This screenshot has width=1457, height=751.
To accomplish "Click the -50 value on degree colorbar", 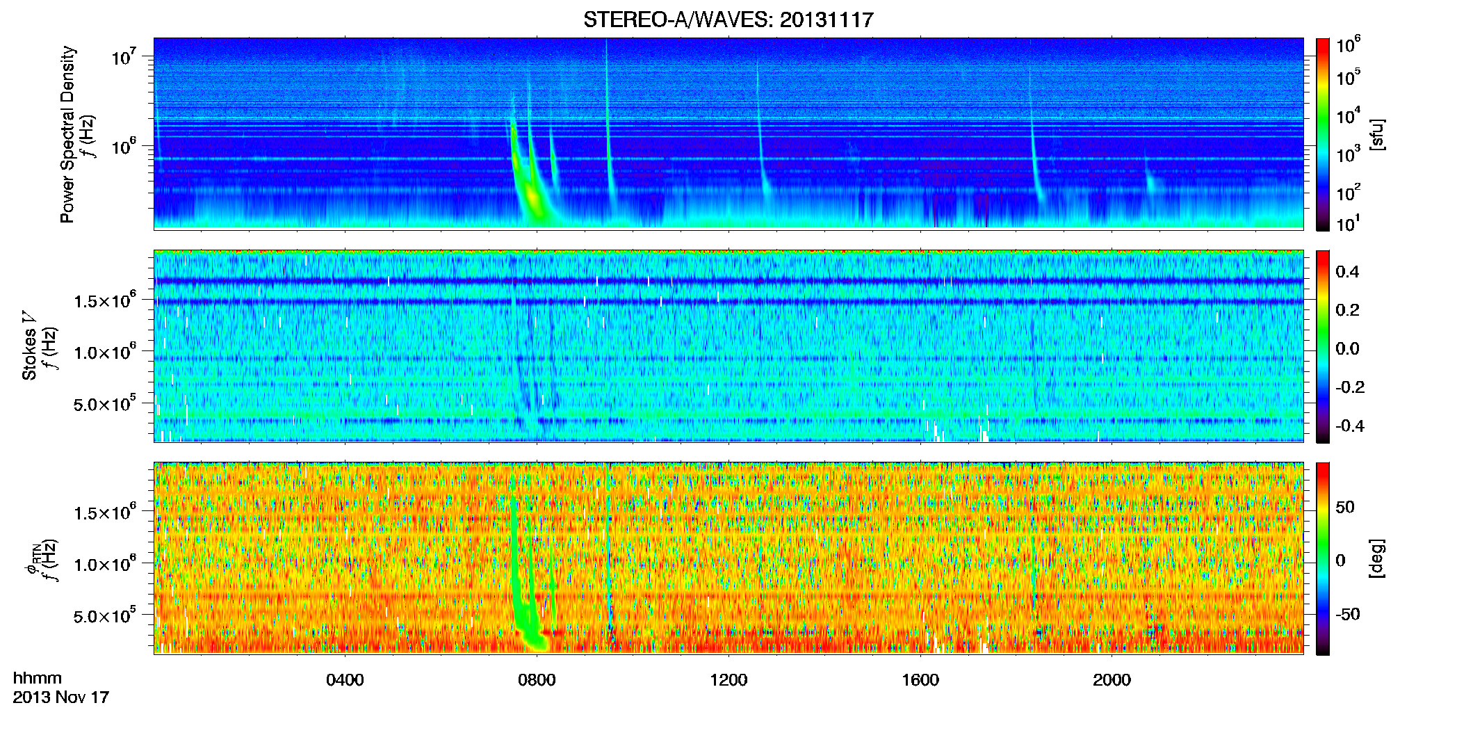I will click(x=1347, y=615).
